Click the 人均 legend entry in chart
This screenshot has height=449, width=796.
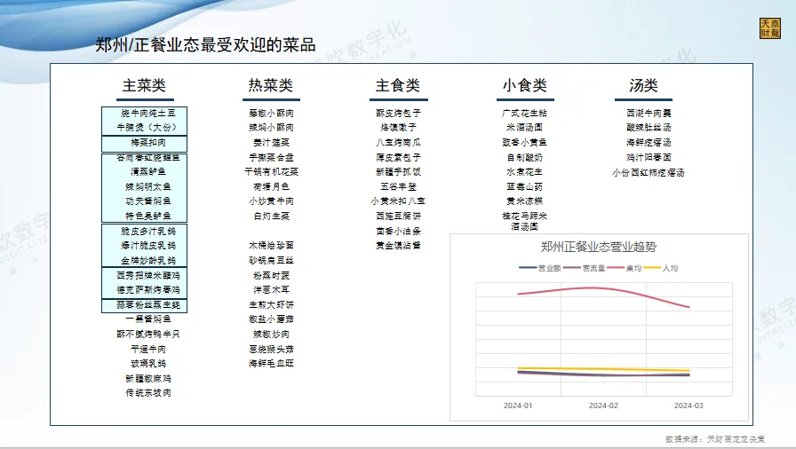[x=662, y=268]
